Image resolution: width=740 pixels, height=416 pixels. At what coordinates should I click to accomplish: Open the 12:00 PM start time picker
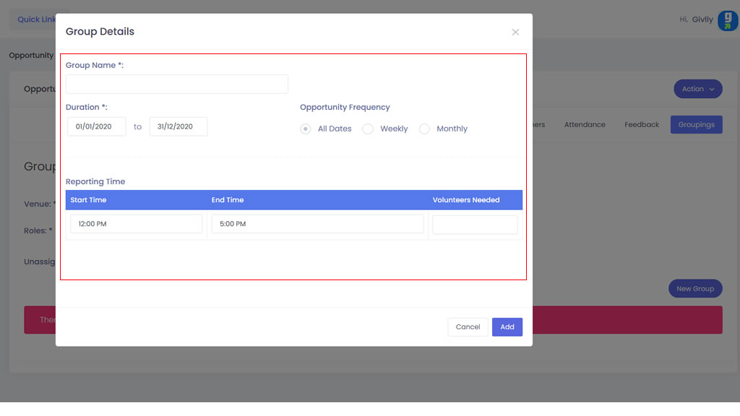point(136,224)
